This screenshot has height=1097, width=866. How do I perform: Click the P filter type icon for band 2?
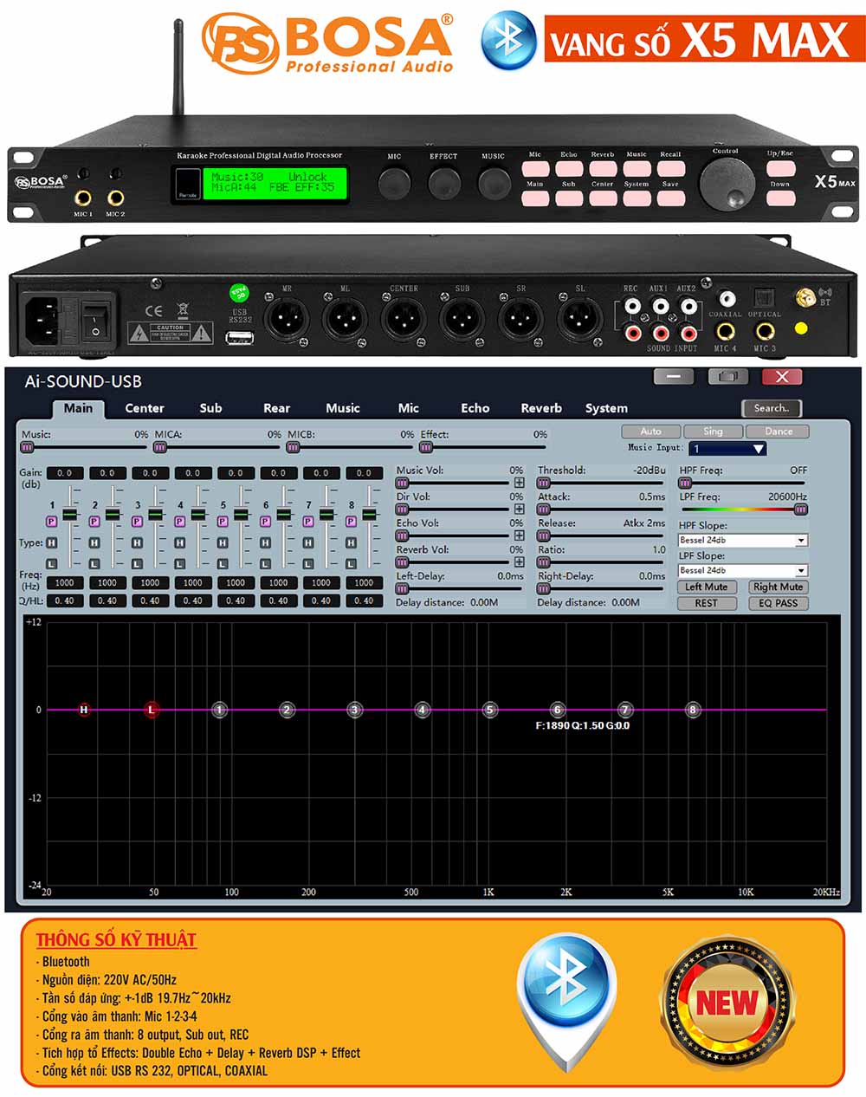[94, 522]
